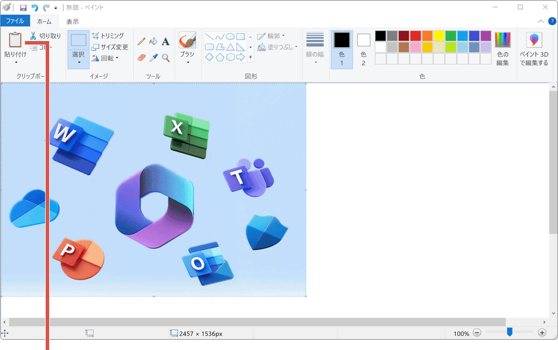This screenshot has height=350, width=558.
Task: Collapse the ribbon with the chevron
Action: tap(541, 21)
